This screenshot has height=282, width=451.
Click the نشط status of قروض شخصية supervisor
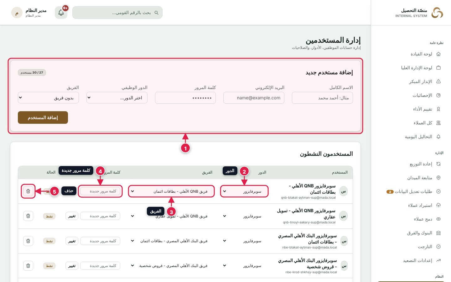[x=49, y=266]
